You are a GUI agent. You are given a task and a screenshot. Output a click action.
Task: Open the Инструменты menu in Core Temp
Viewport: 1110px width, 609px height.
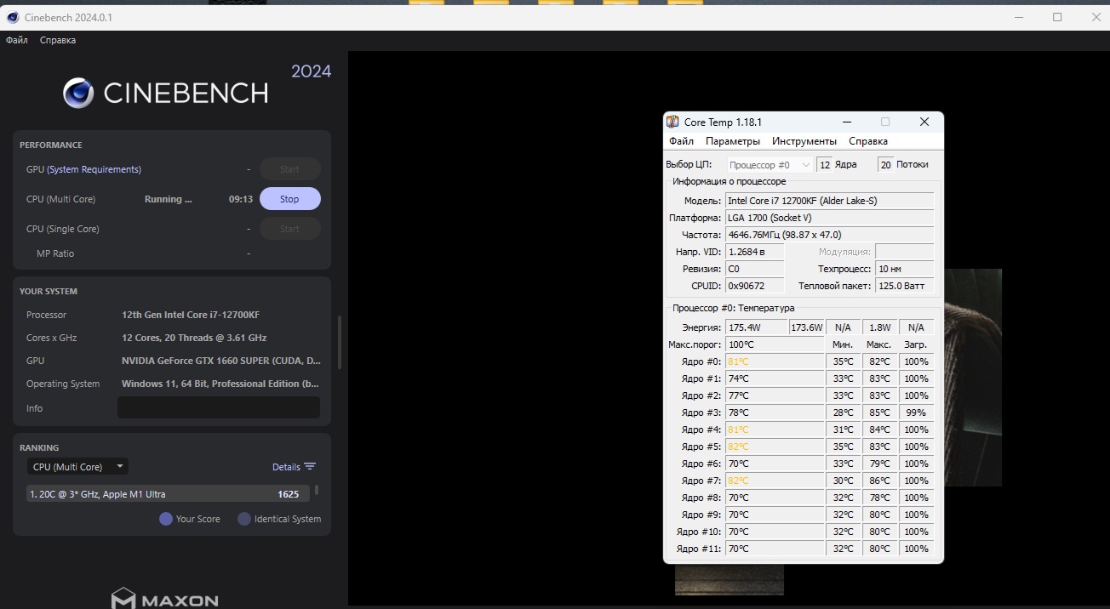coord(804,141)
